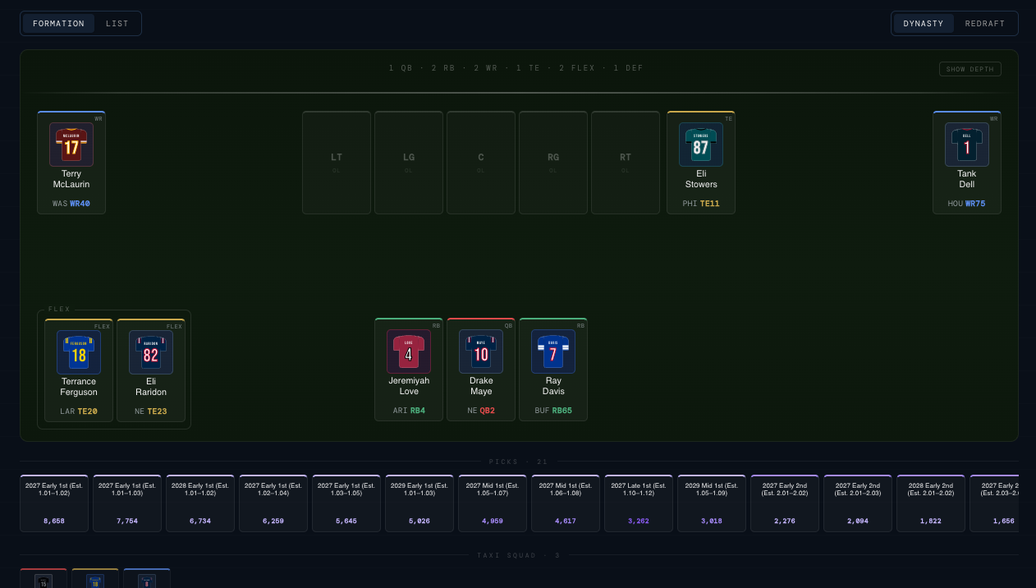1036x588 pixels.
Task: Select the LG offensive line slot
Action: point(409,163)
